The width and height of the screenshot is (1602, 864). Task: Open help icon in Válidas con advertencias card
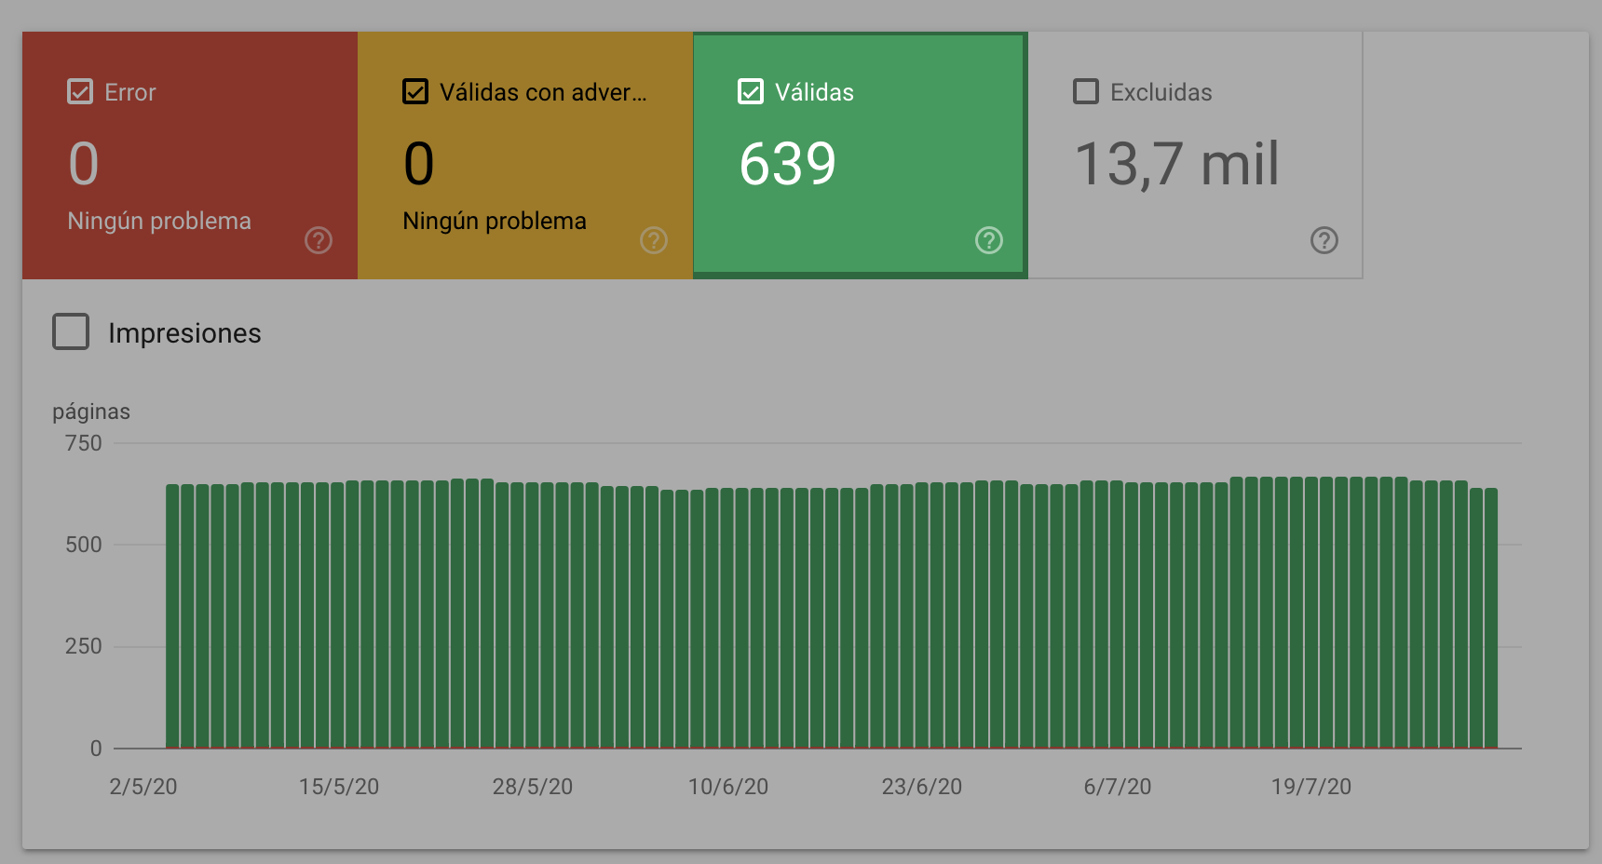coord(654,240)
